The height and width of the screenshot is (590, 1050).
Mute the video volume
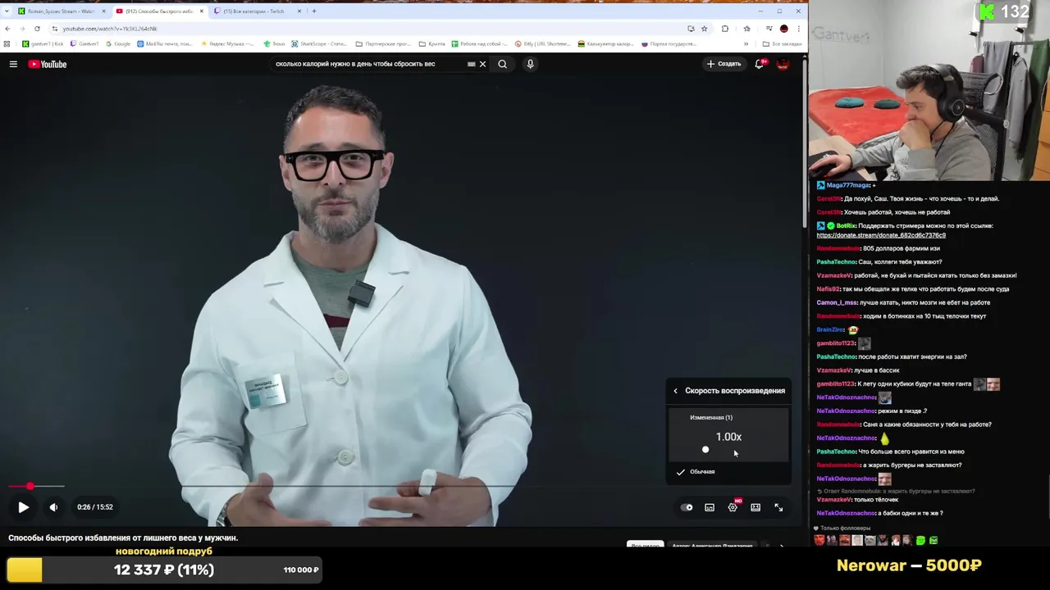pyautogui.click(x=53, y=507)
